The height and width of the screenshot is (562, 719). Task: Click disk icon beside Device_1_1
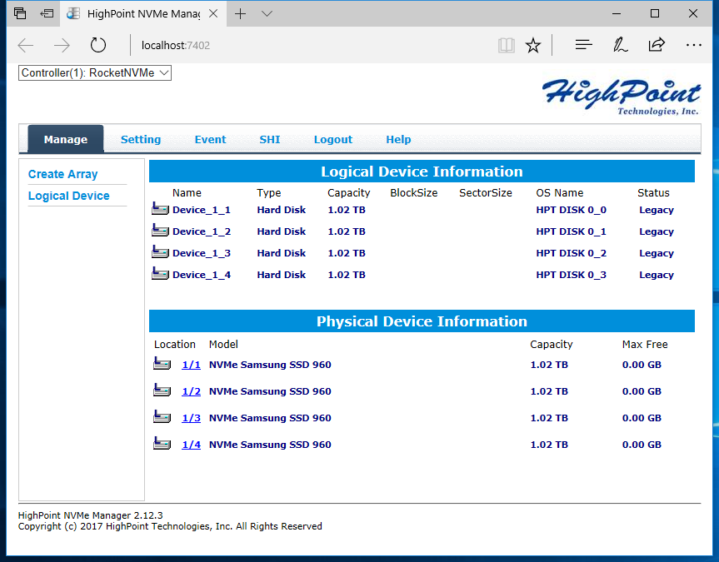coord(160,209)
